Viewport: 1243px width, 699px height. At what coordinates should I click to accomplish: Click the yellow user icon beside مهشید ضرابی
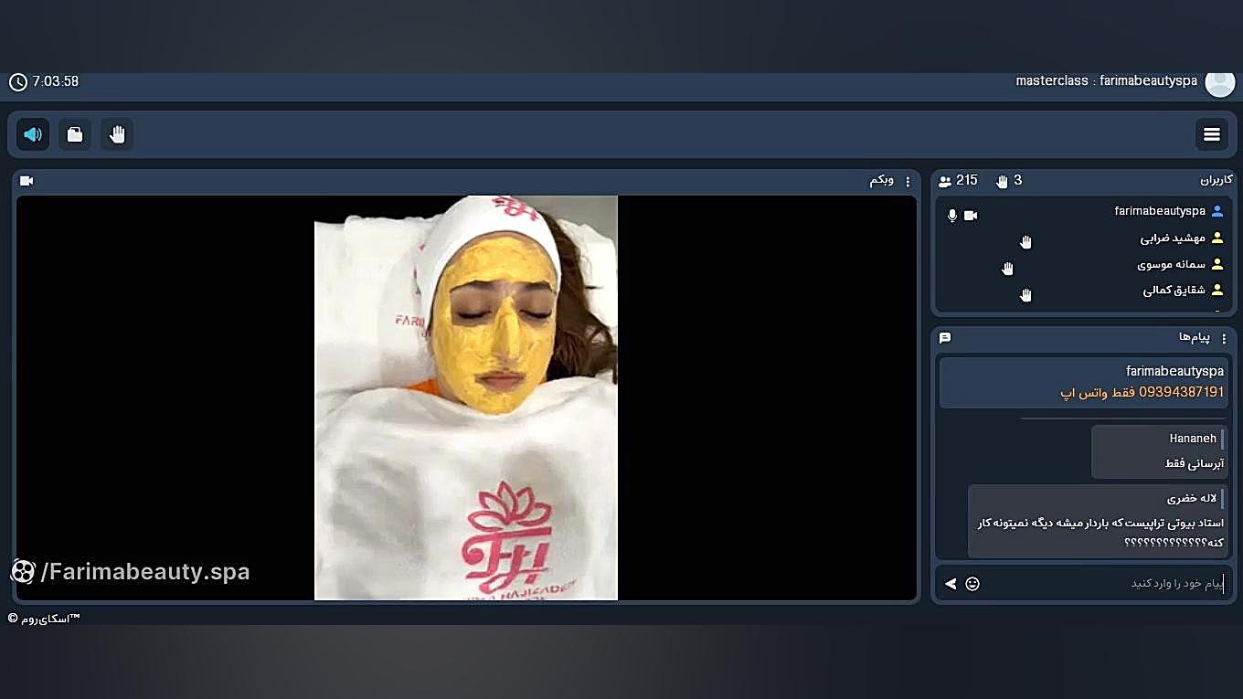coord(1217,238)
